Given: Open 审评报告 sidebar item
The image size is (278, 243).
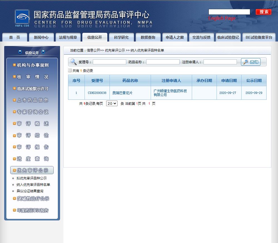Looking at the screenshot, I should tap(33, 147).
